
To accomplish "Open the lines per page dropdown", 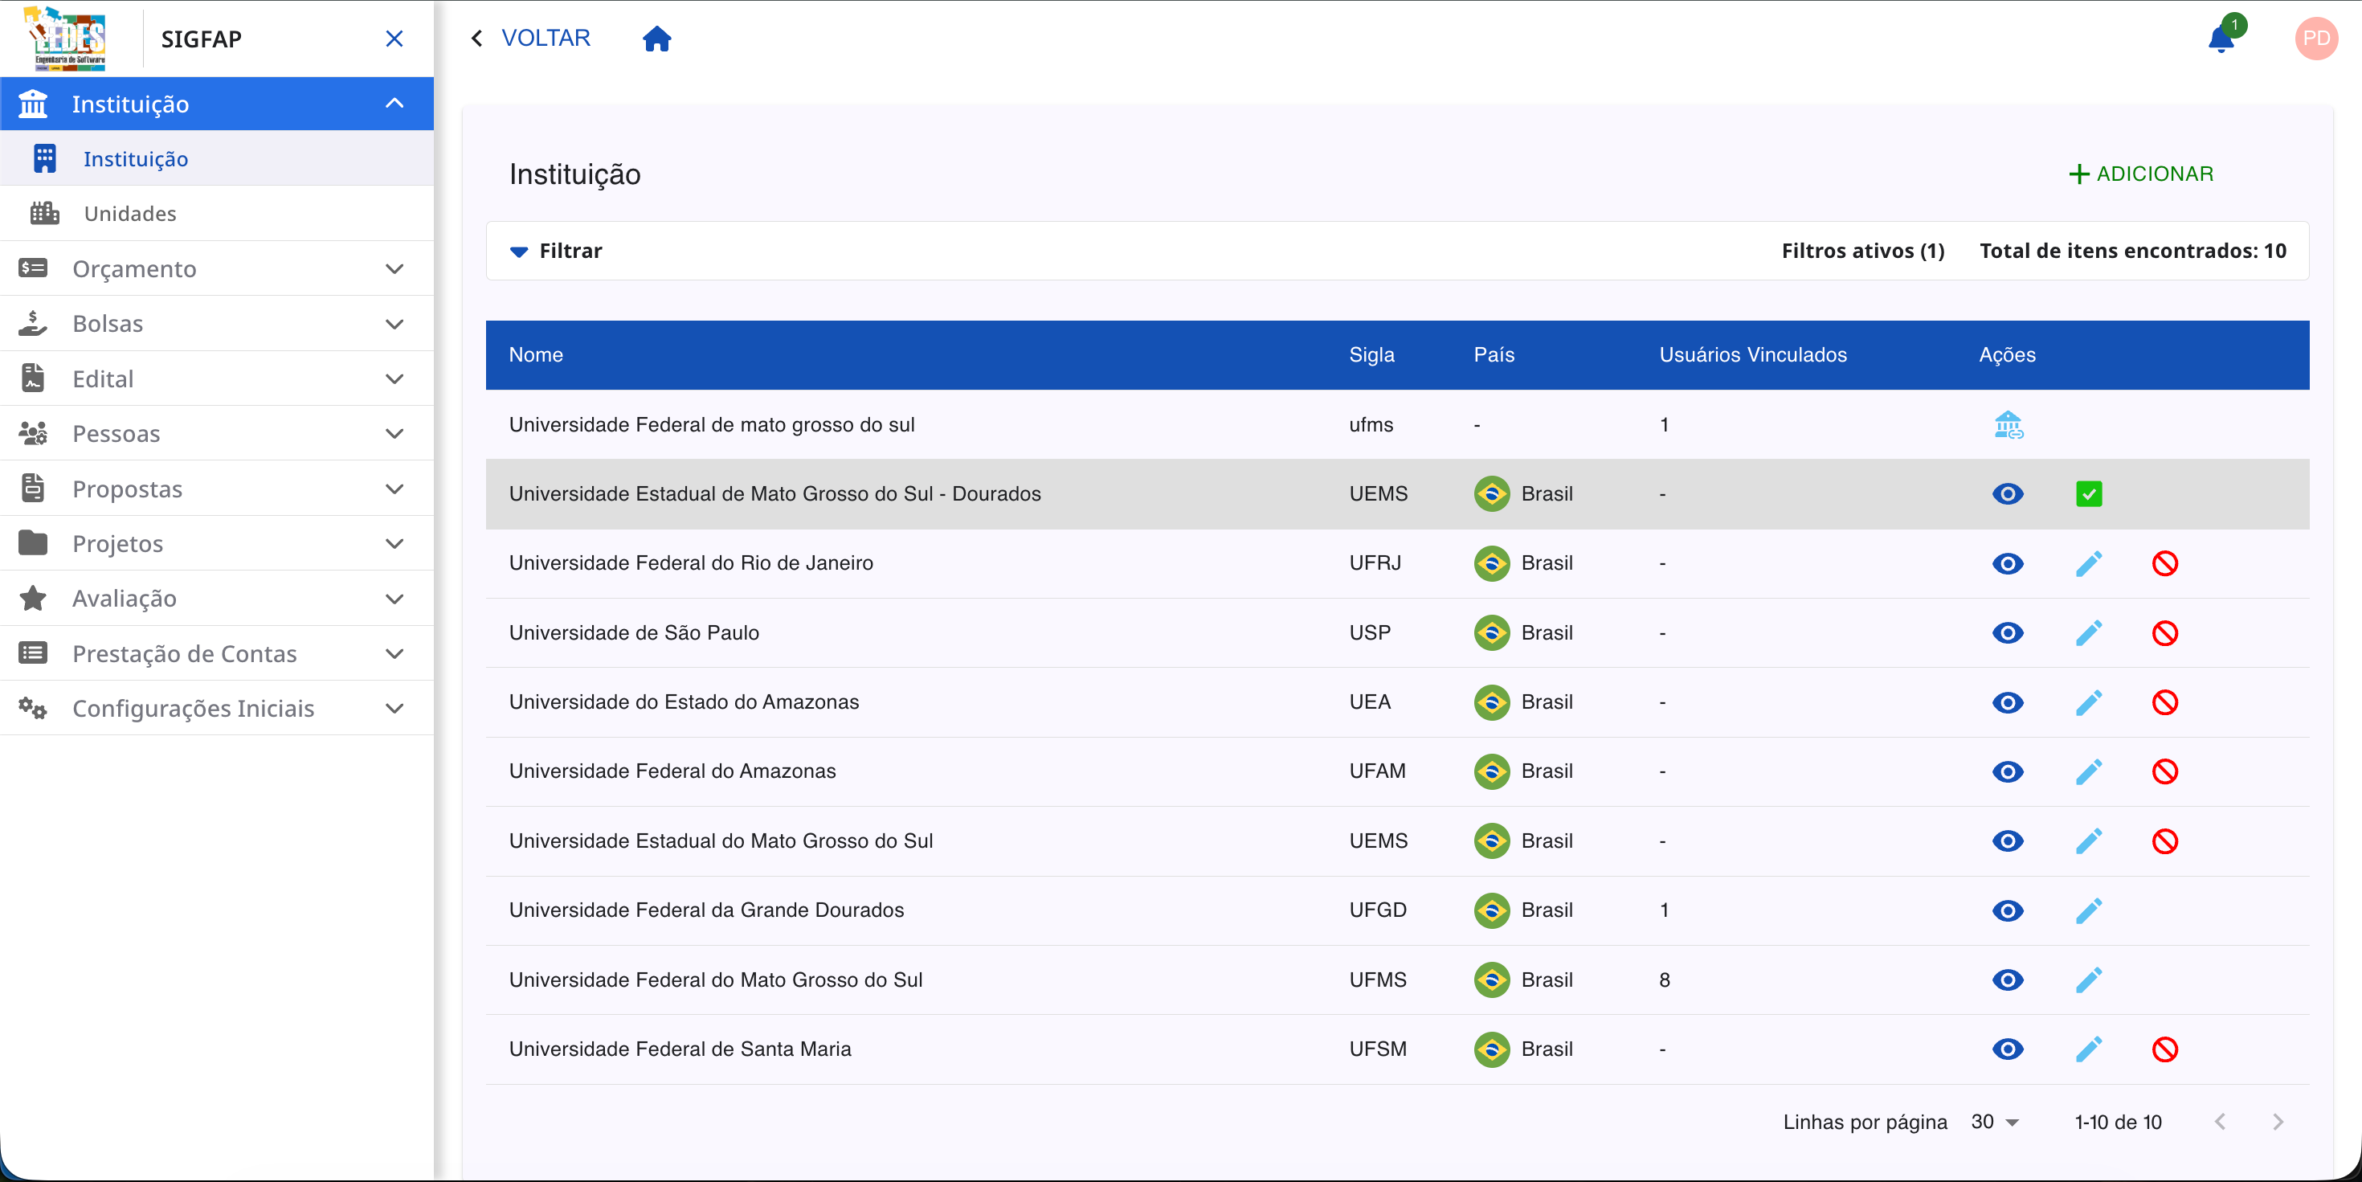I will coord(1995,1122).
